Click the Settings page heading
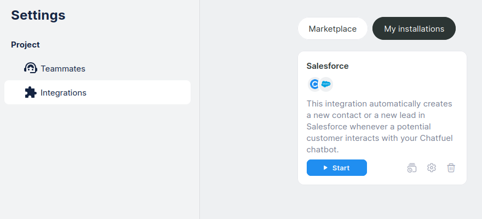Screen dimensions: 482x219 coord(38,15)
